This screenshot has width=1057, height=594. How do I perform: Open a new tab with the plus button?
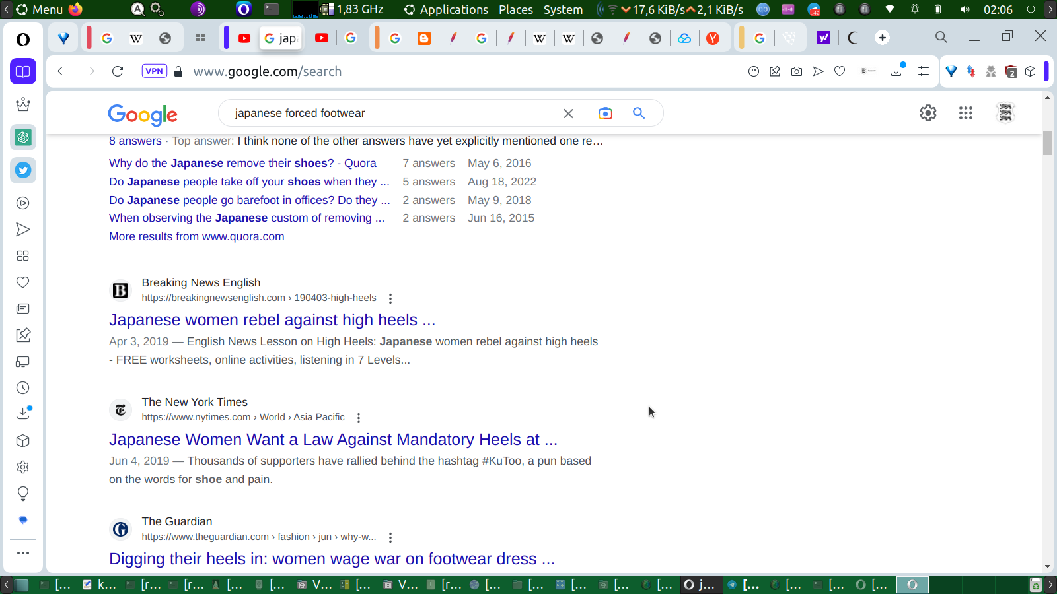coord(883,38)
